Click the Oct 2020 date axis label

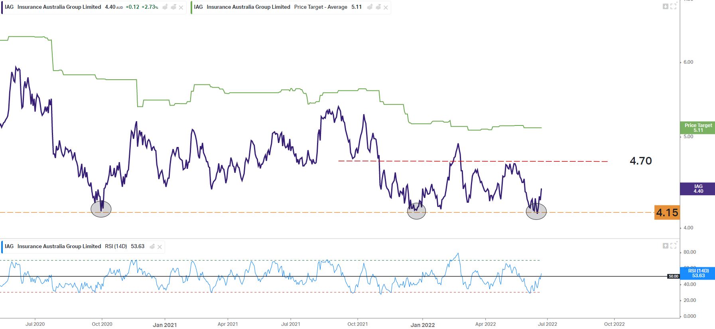(102, 324)
